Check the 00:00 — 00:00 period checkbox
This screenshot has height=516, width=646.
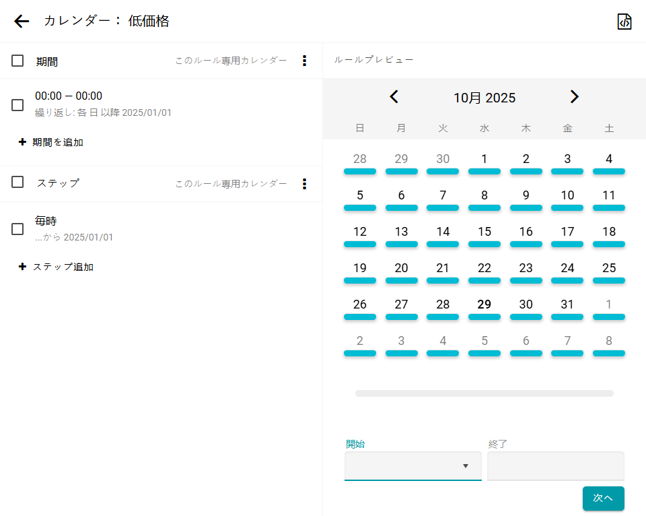(x=17, y=105)
